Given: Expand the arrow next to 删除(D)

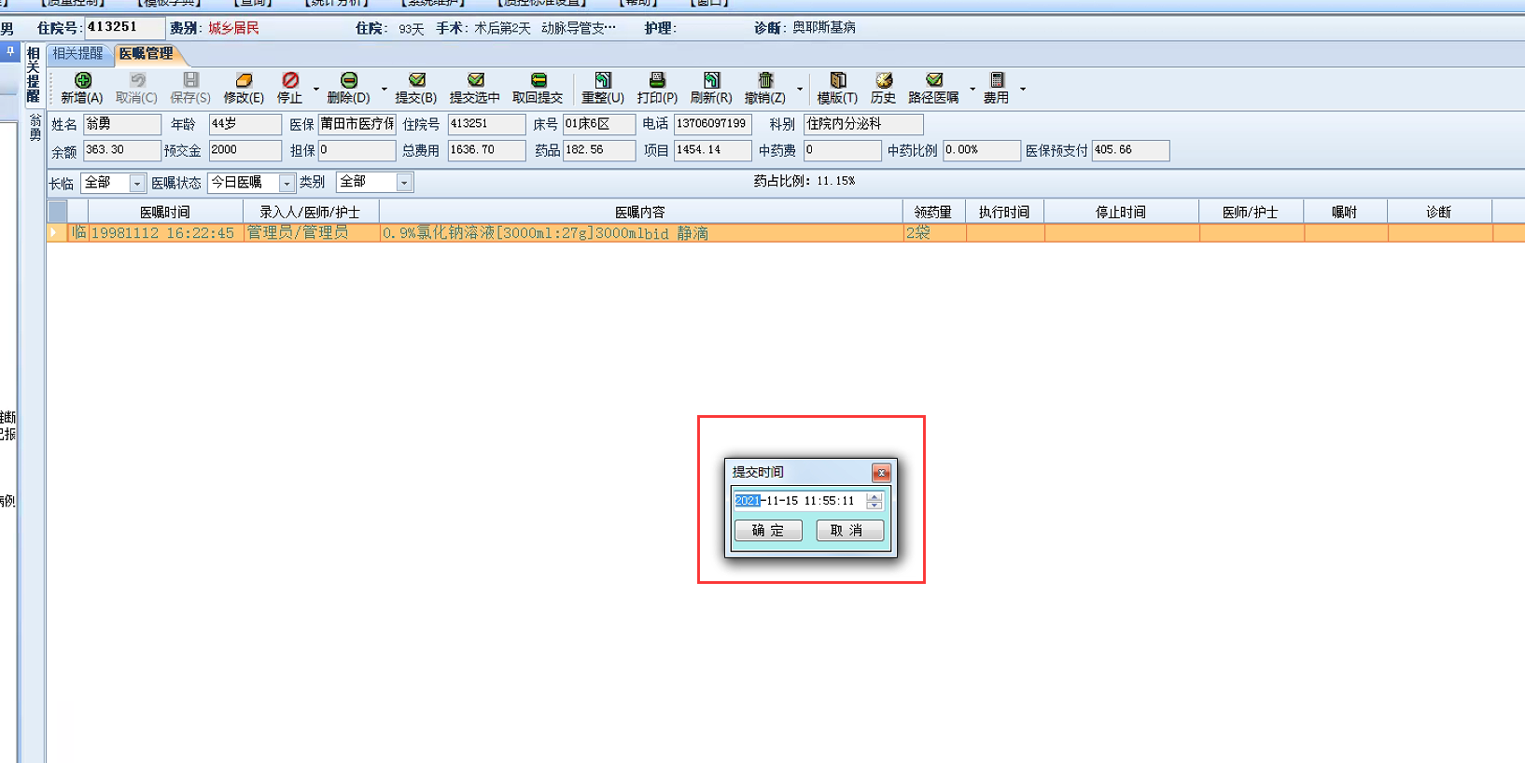Looking at the screenshot, I should point(384,90).
